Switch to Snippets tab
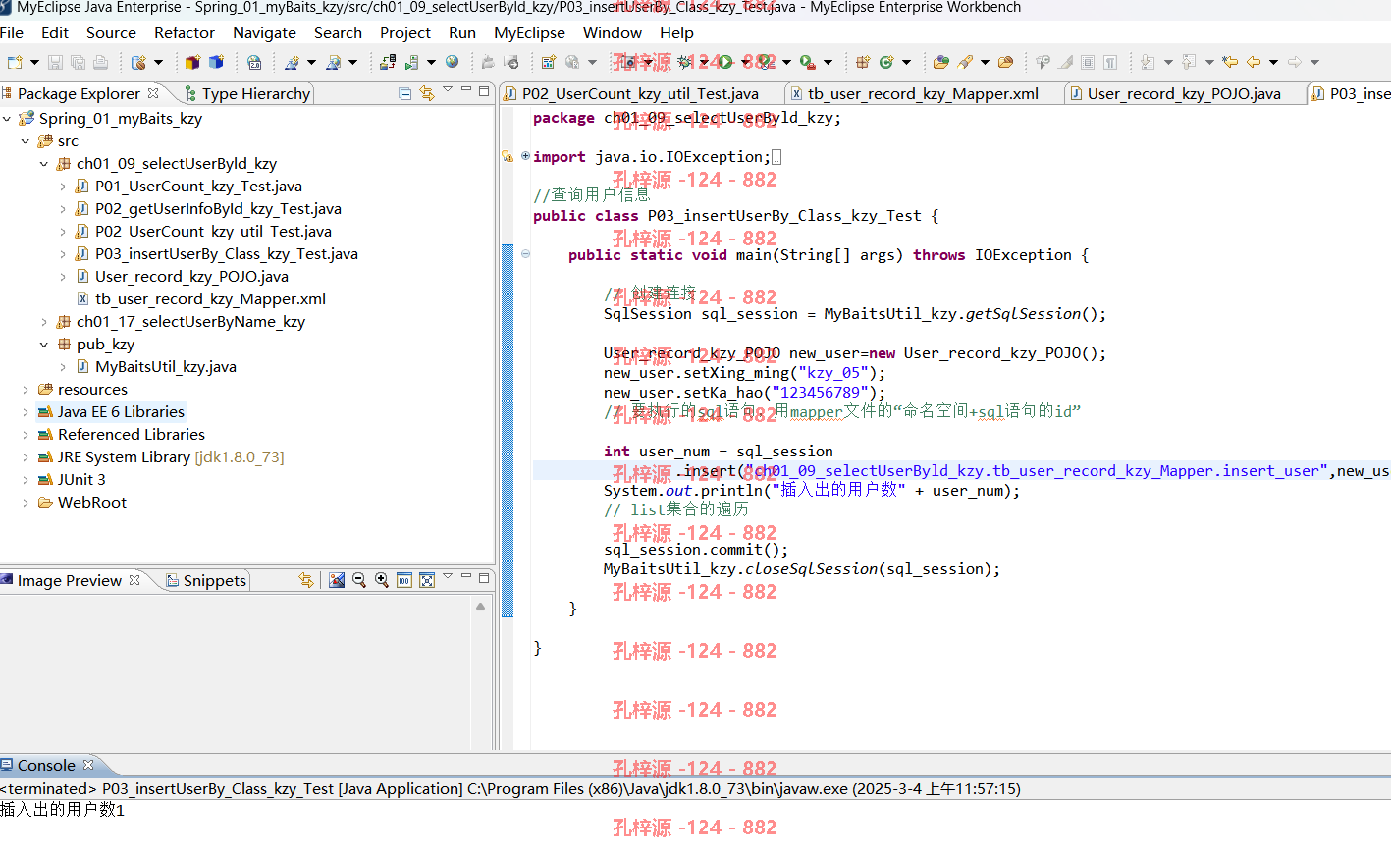The height and width of the screenshot is (855, 1391). [x=205, y=580]
